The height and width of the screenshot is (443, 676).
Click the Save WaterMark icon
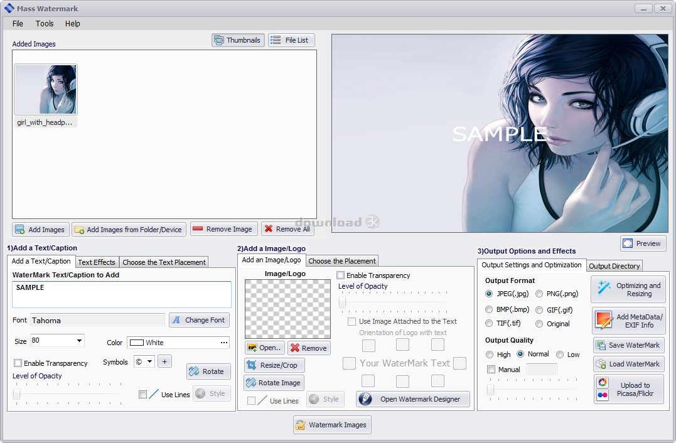pyautogui.click(x=601, y=345)
